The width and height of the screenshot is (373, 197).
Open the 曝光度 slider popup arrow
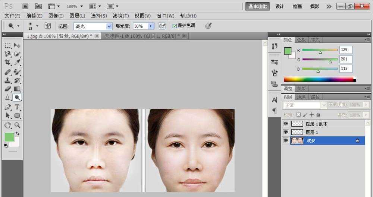click(x=151, y=26)
